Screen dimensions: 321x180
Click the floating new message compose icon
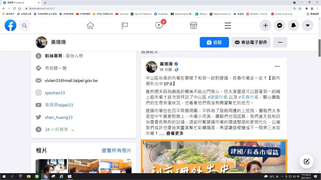(306, 162)
